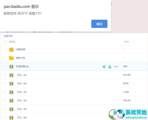This screenshot has width=148, height=120.
Task: Click the rar icon of 「36」.rar
Action: click(11, 84)
